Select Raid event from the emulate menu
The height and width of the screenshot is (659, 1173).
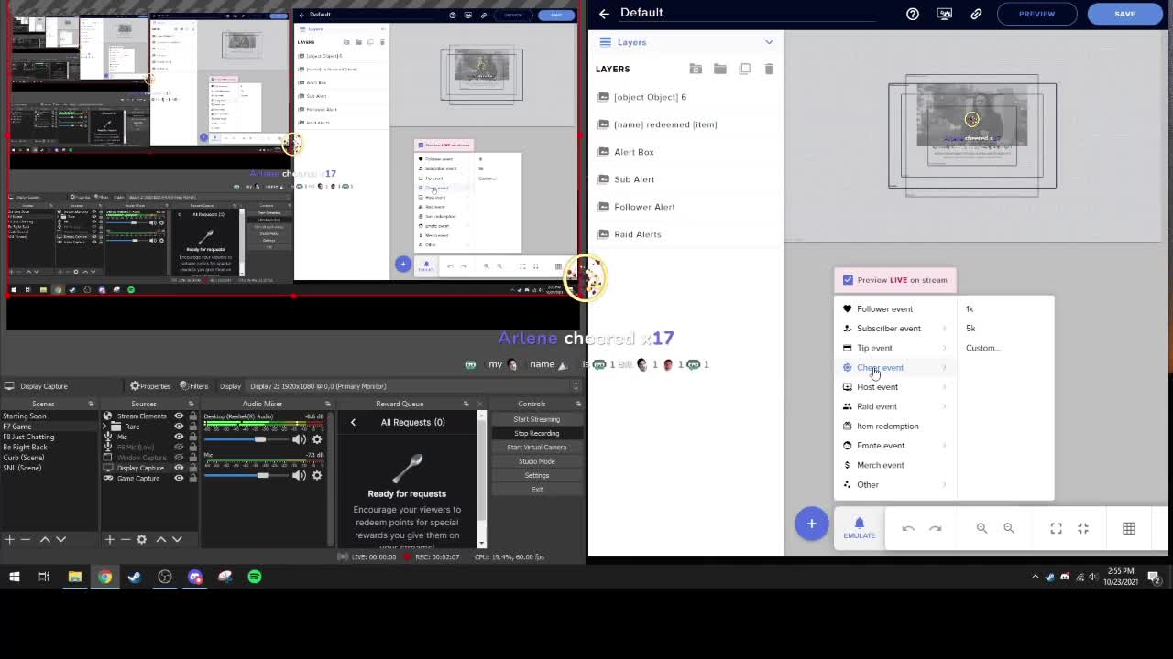(x=877, y=406)
